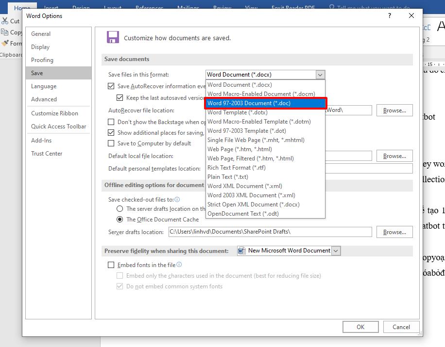Choose Web Page (*.htm, *.html) option
Image resolution: width=445 pixels, height=347 pixels.
point(265,149)
